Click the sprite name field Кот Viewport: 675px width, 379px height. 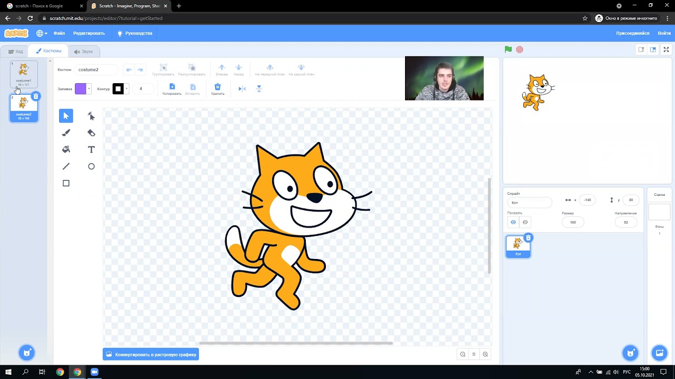pos(529,203)
